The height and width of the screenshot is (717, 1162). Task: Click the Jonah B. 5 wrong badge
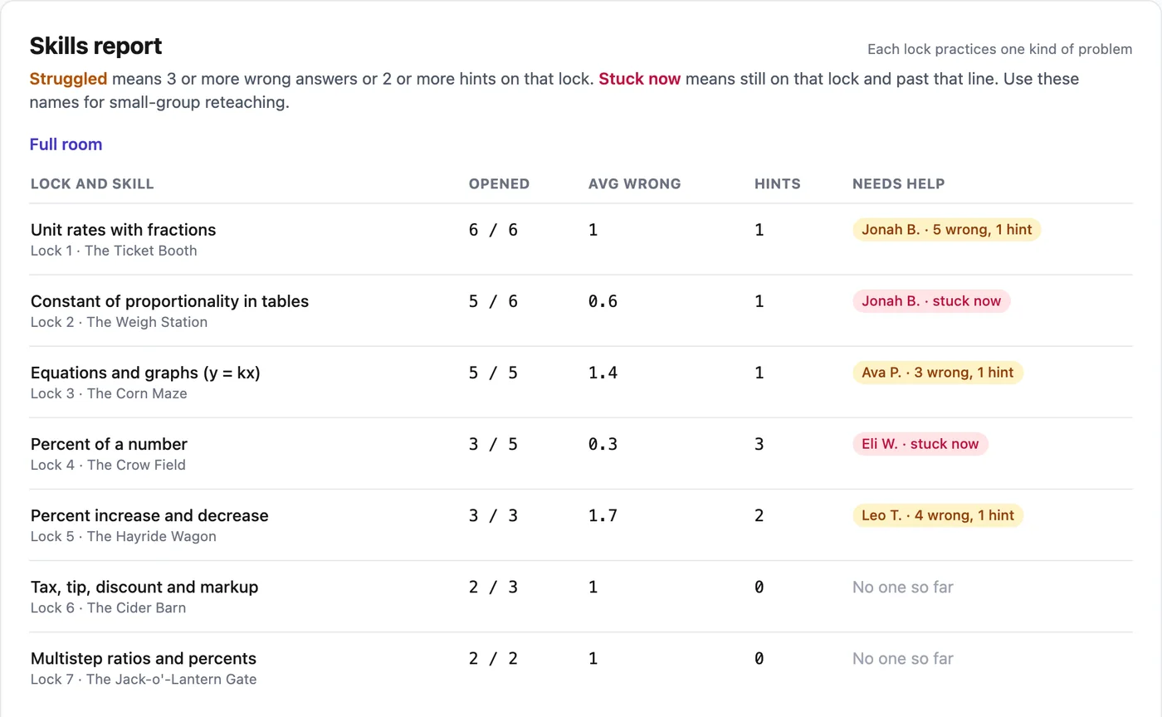pos(946,230)
